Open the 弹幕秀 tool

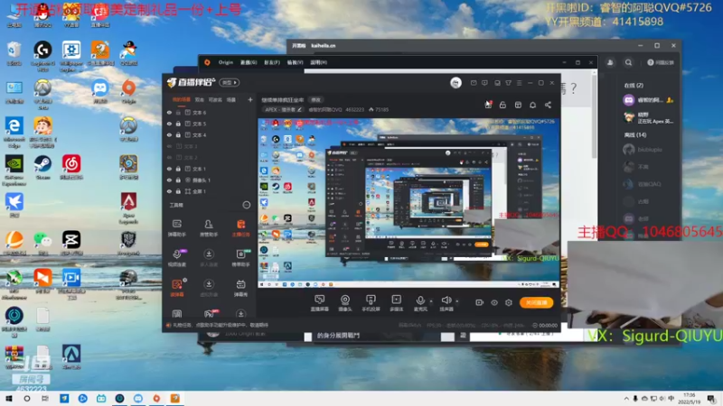coord(240,288)
